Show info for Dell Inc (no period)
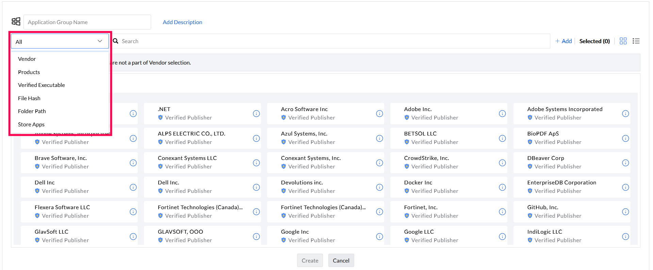Image resolution: width=653 pixels, height=270 pixels. coord(133,187)
